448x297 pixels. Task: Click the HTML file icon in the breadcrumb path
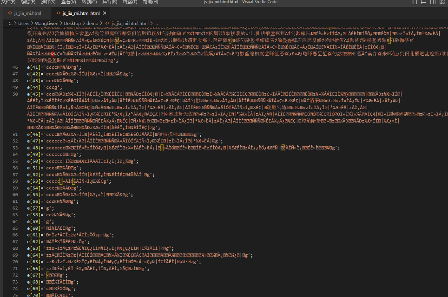pos(107,23)
